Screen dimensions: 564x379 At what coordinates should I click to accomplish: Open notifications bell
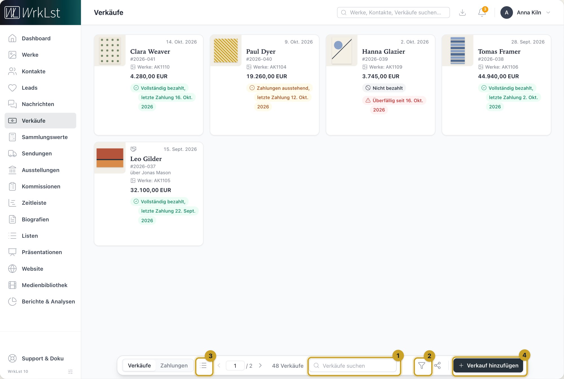pyautogui.click(x=482, y=12)
